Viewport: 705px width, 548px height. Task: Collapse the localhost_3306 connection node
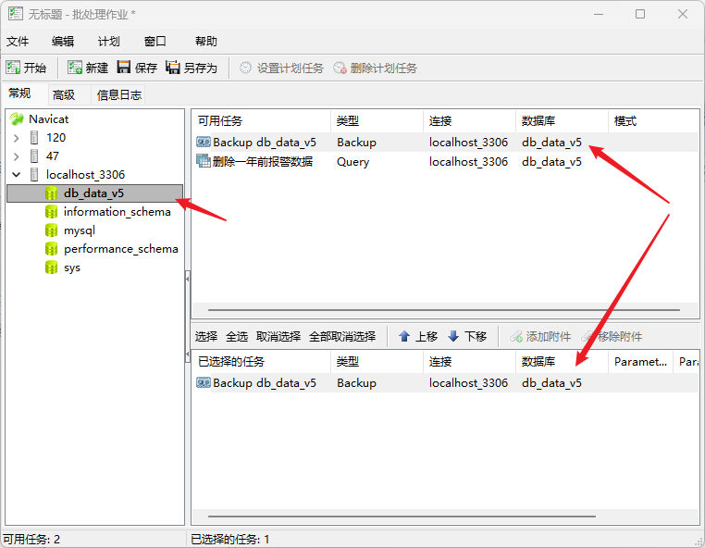click(x=16, y=175)
